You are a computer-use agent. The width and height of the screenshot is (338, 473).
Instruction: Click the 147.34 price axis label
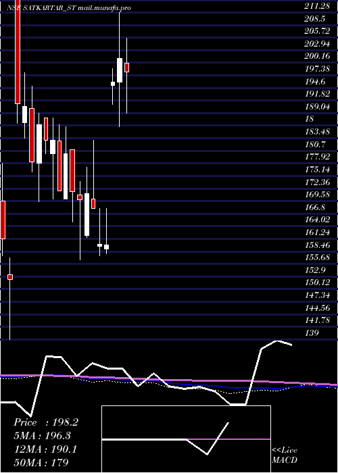point(317,295)
